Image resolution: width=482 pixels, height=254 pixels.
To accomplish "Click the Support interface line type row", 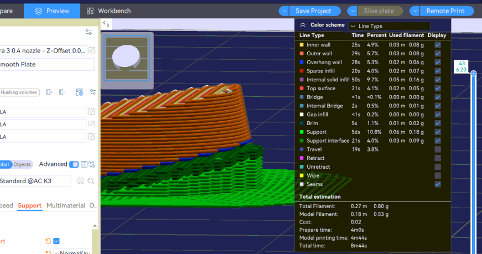I will pyautogui.click(x=370, y=141).
